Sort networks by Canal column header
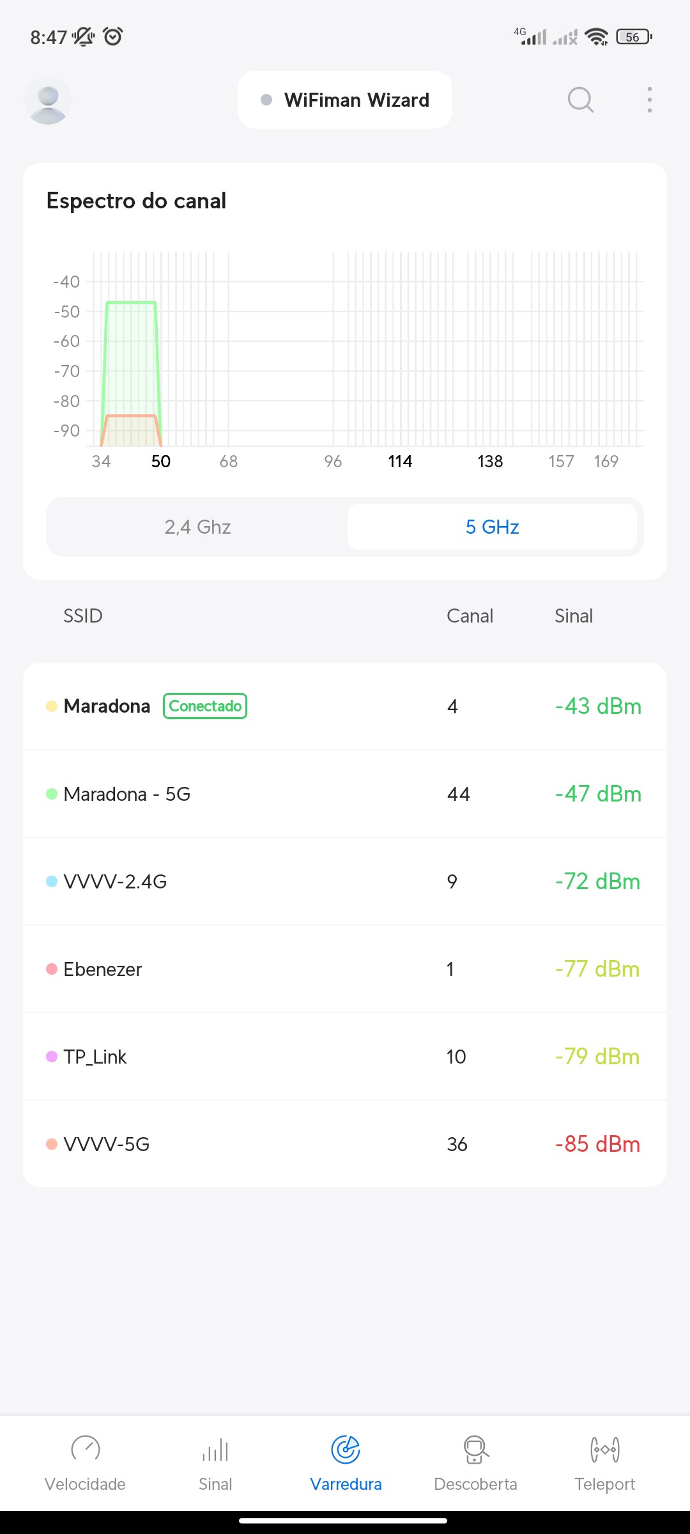The image size is (690, 1534). click(x=470, y=616)
